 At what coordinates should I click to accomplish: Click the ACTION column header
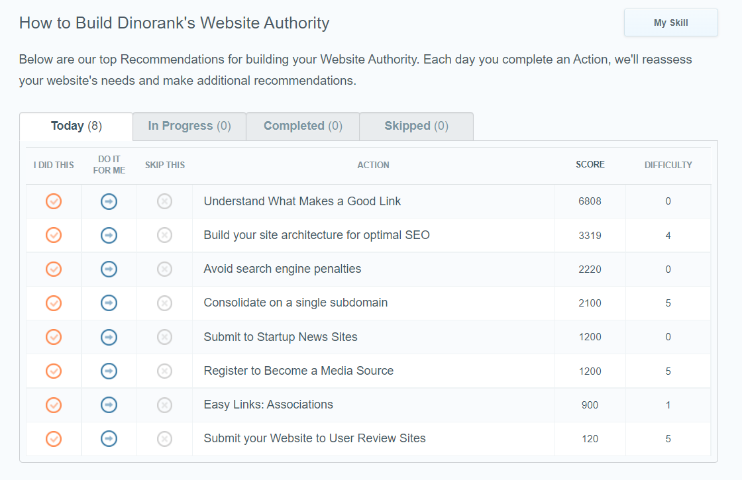pyautogui.click(x=374, y=165)
